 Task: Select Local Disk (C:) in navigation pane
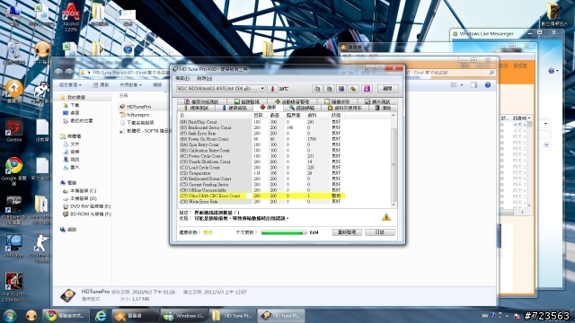point(80,191)
